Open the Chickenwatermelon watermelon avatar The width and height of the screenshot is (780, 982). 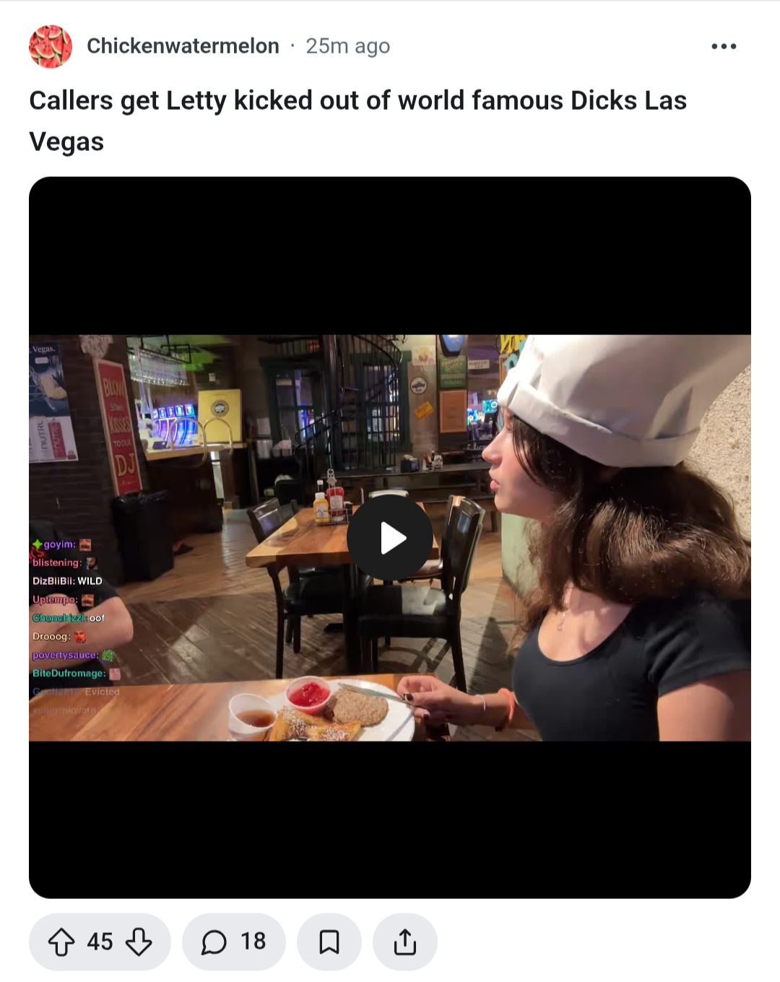51,46
